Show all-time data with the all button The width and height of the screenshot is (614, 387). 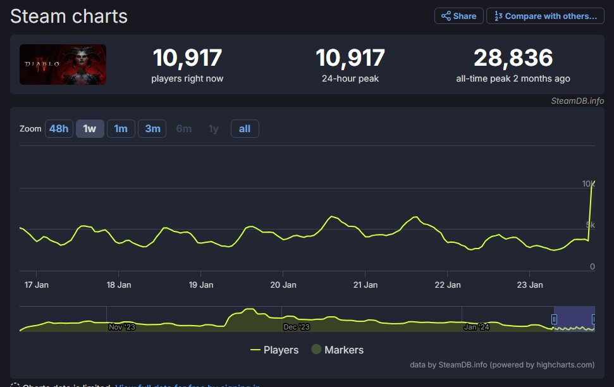[x=245, y=129]
